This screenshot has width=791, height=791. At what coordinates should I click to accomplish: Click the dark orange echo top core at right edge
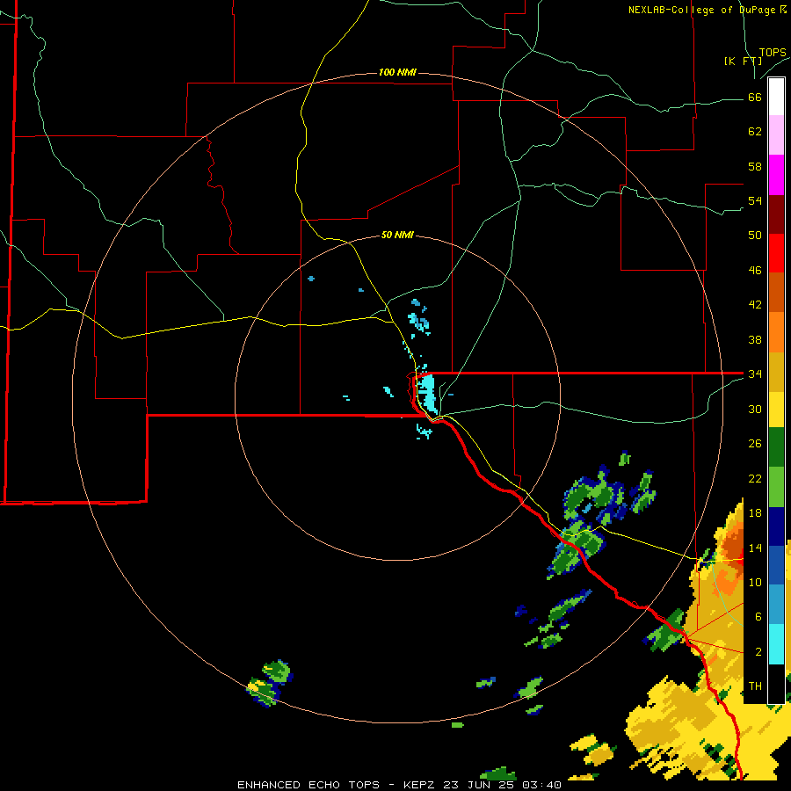[x=732, y=550]
